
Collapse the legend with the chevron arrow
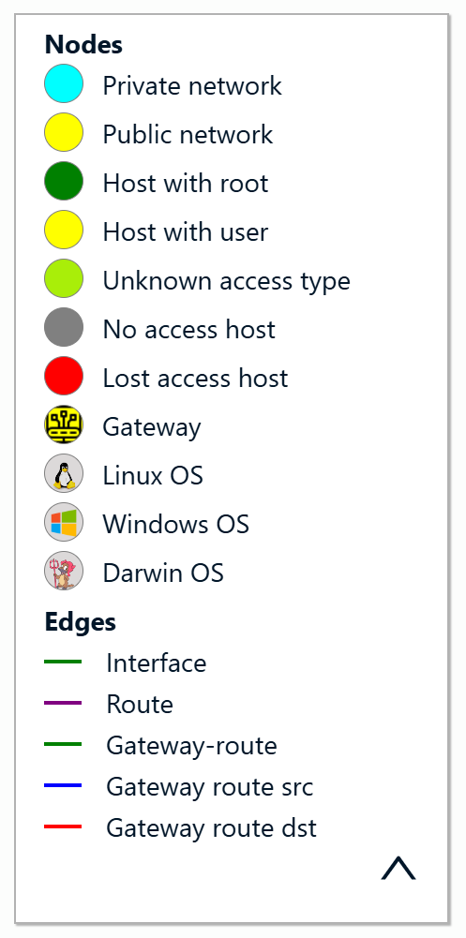point(398,868)
